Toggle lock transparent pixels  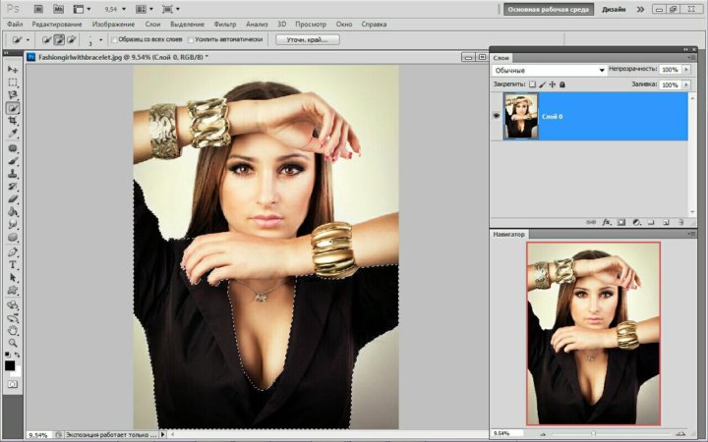point(532,84)
